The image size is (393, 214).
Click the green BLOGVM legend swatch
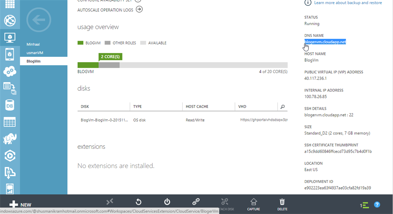coord(80,43)
